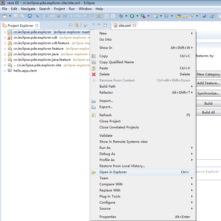Open the File menu
The image size is (221, 221).
click(4, 9)
